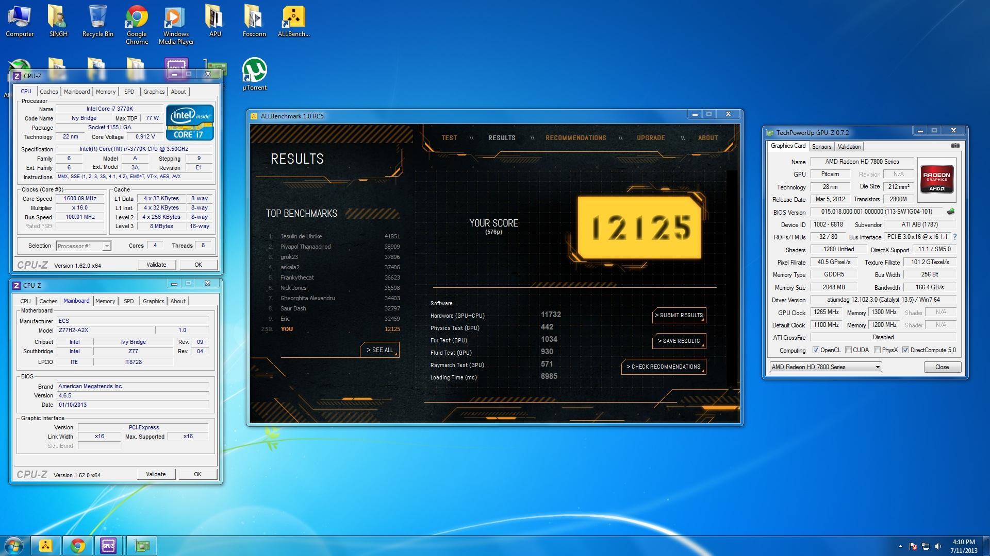
Task: Select GPU-Z in the taskbar
Action: pos(141,546)
